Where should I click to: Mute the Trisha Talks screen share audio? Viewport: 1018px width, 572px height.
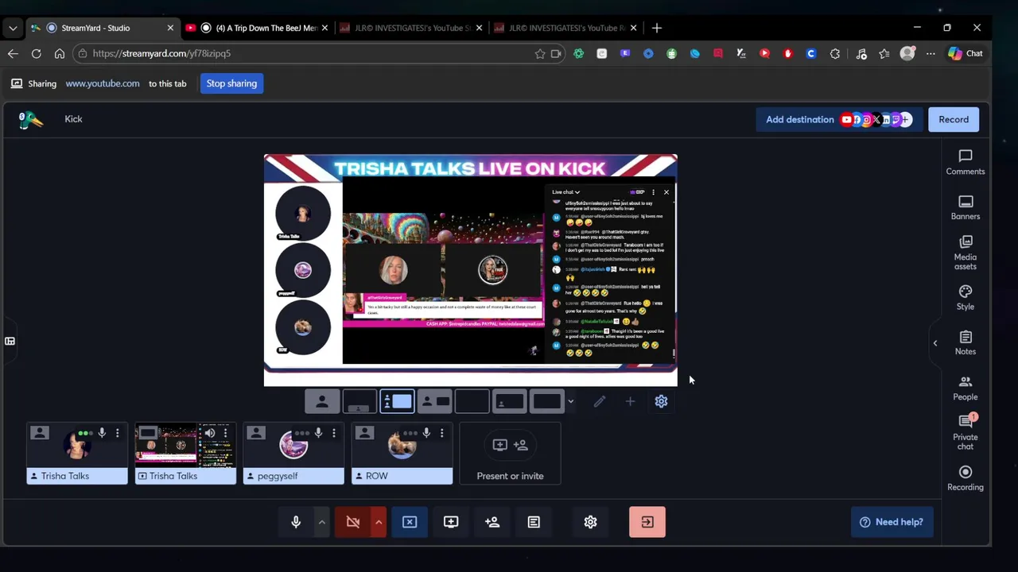coord(210,433)
